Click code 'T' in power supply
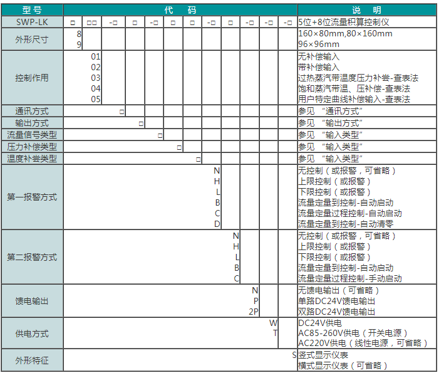This screenshot has height=373, width=439. click(x=275, y=334)
